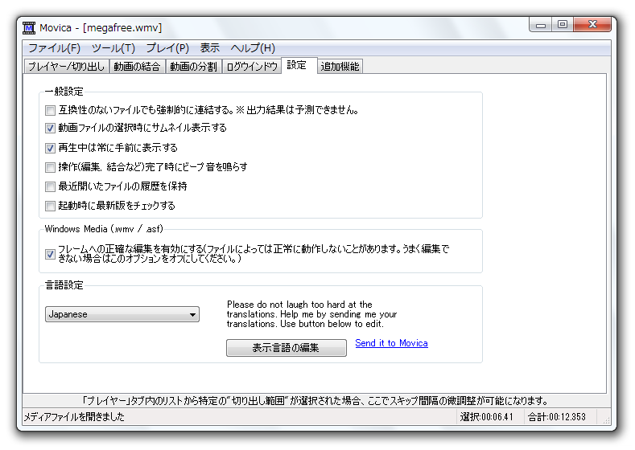Enable 完了時にビープ音を鳴らす checkbox
This screenshot has height=450, width=635.
(50, 167)
